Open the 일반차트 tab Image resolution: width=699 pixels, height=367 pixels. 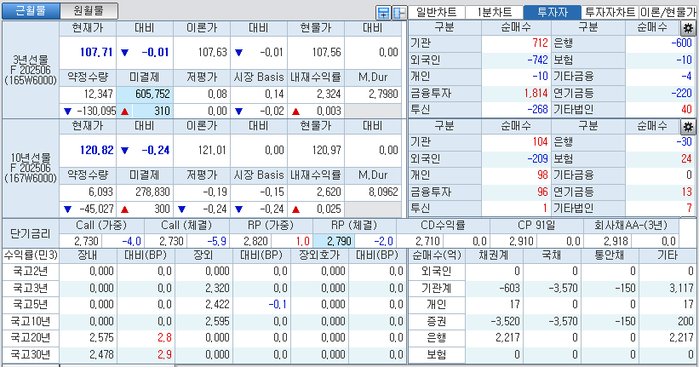click(436, 12)
